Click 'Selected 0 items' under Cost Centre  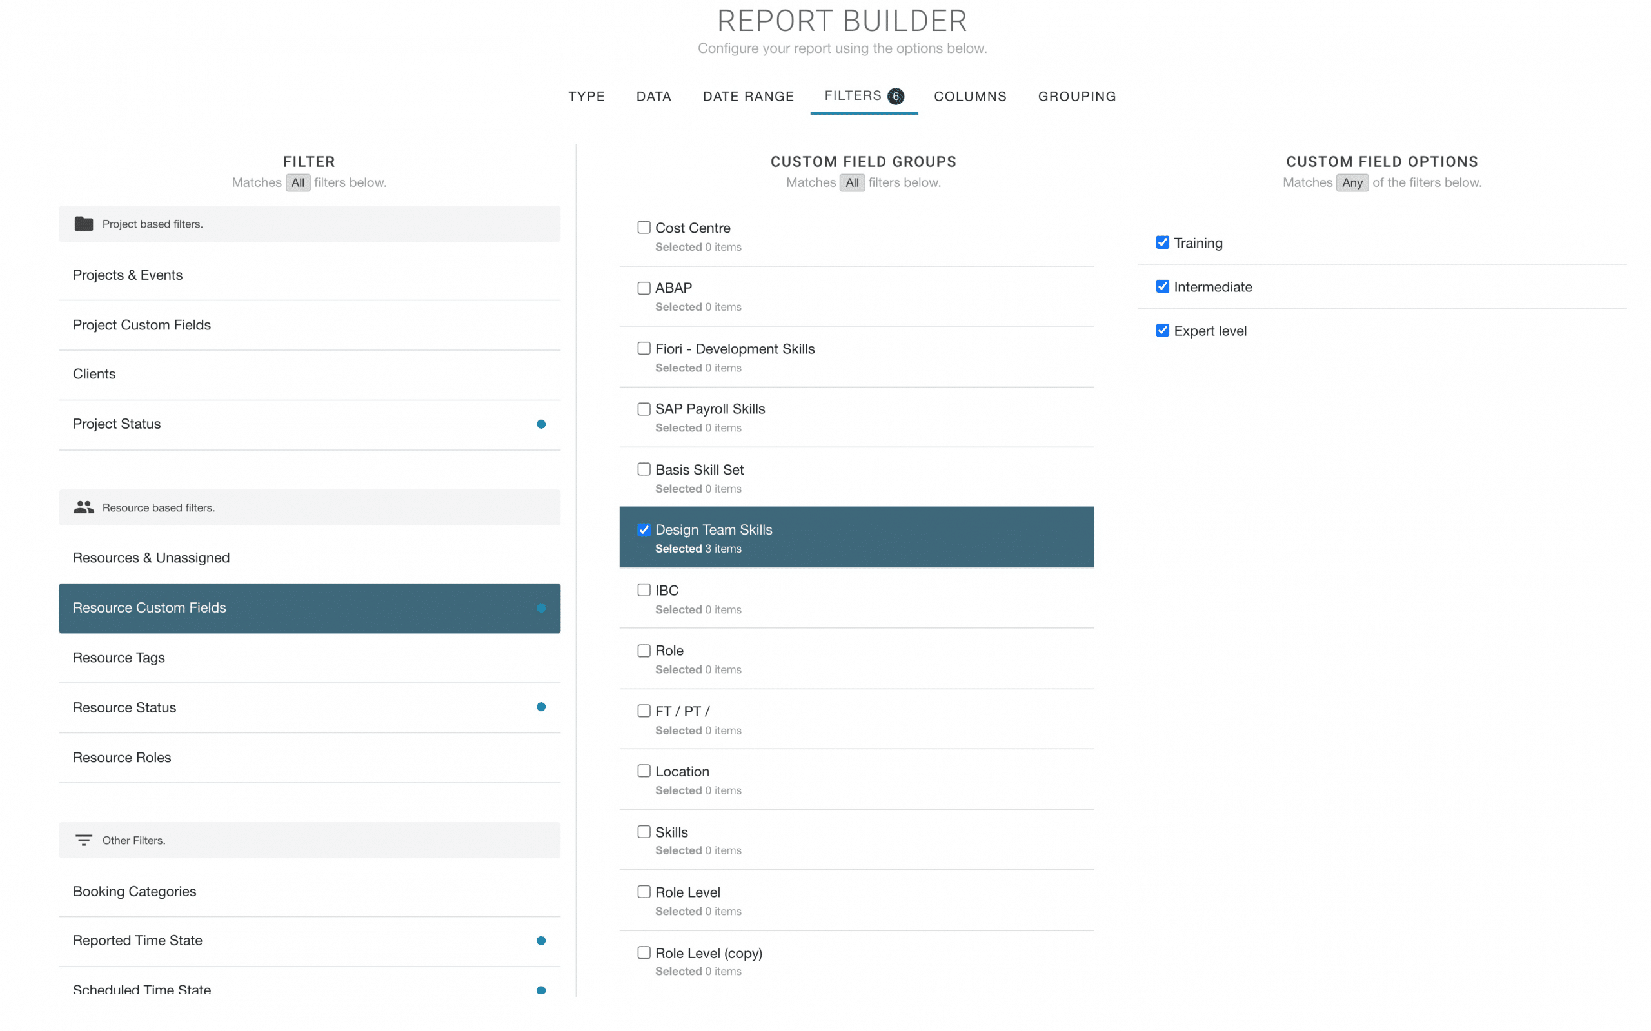(x=698, y=247)
